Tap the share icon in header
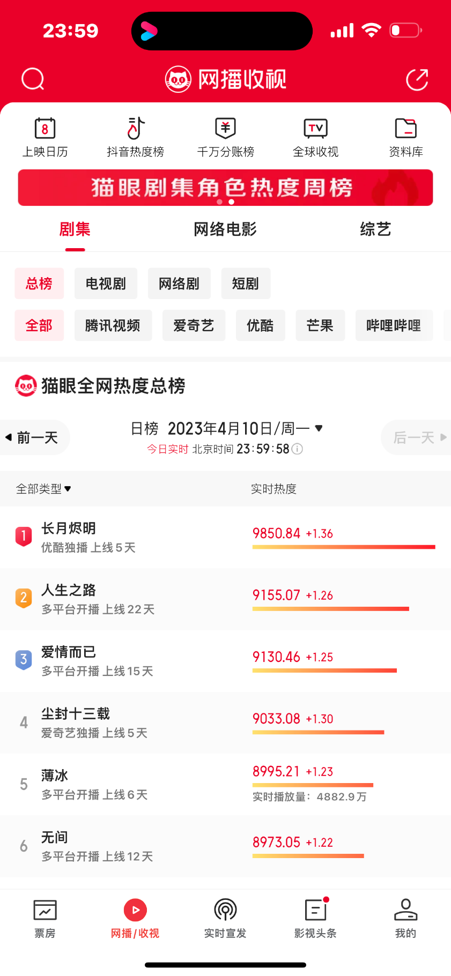Screen dimensions: 451x976 click(x=417, y=80)
